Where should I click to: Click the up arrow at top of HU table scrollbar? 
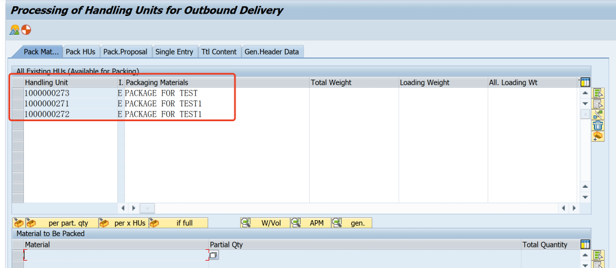tap(585, 93)
